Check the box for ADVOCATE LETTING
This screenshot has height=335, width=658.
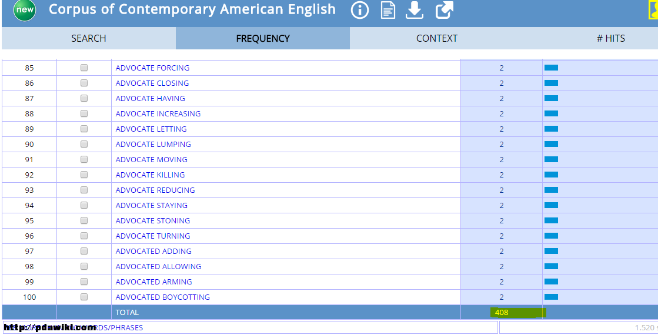[x=84, y=129]
